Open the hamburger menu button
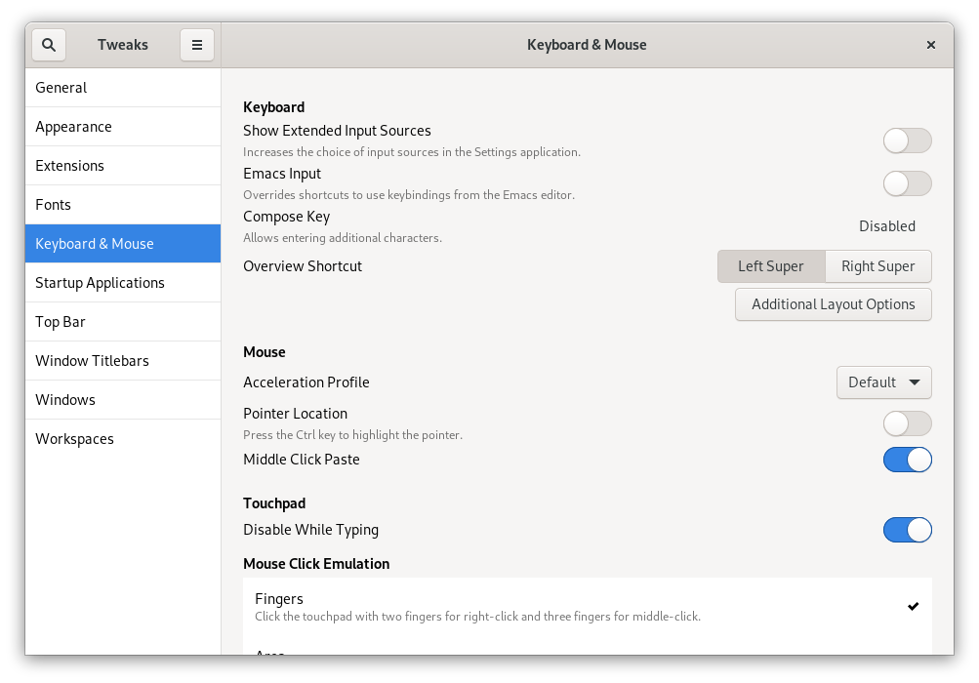Viewport: 979px width, 683px height. point(196,45)
